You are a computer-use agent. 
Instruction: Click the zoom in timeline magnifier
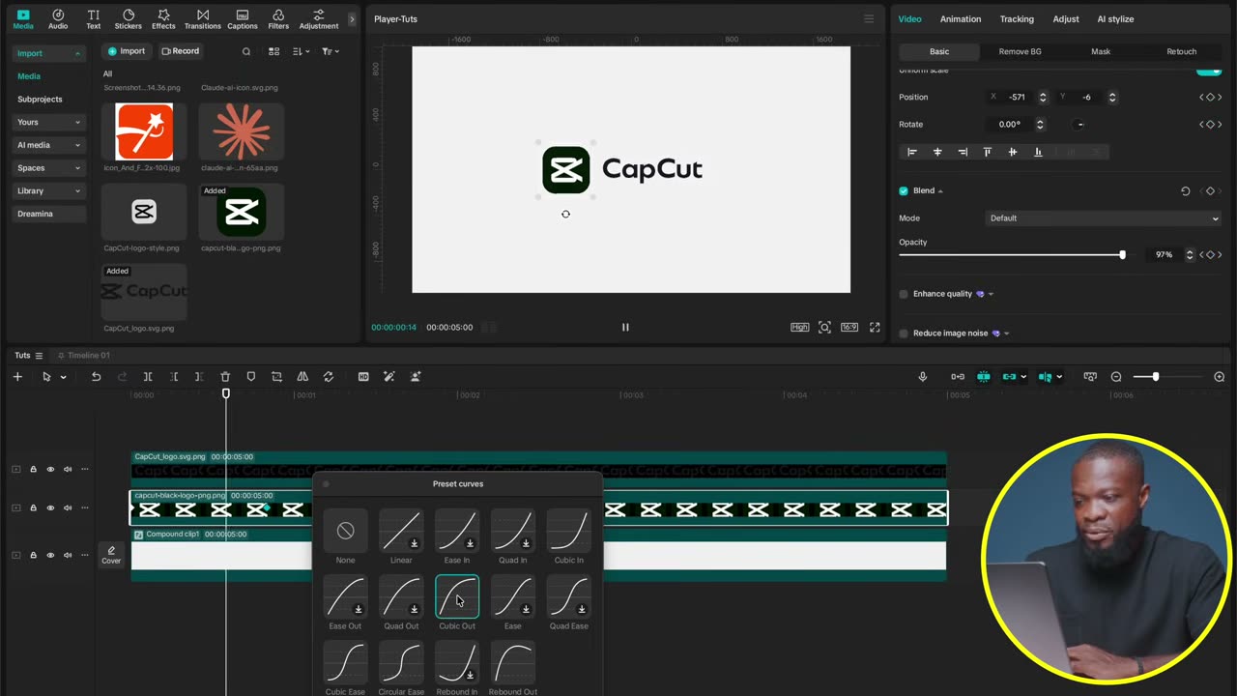coord(1220,377)
